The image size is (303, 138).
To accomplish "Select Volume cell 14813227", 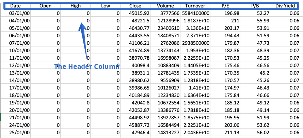I will 165,133.
